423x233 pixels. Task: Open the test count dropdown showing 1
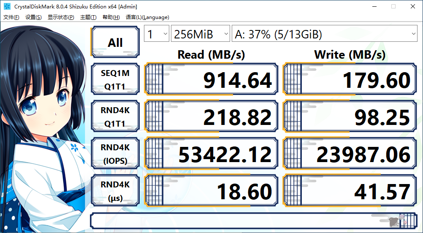tap(157, 34)
